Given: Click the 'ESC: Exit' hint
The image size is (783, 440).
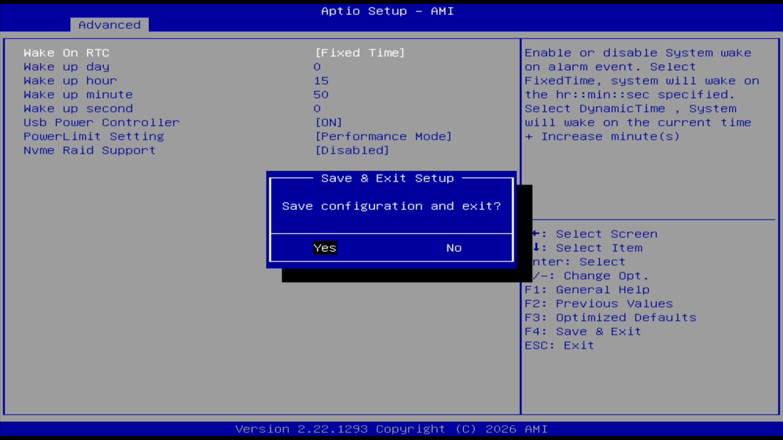Looking at the screenshot, I should click(559, 345).
